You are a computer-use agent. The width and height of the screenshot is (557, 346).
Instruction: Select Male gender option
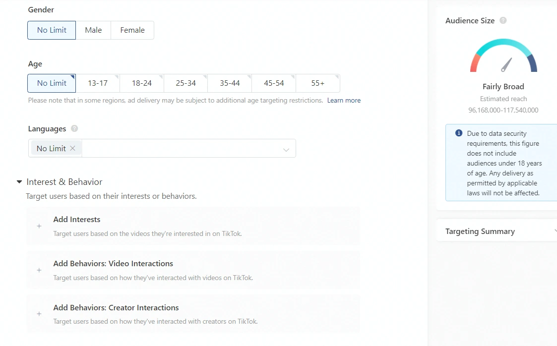pyautogui.click(x=93, y=30)
